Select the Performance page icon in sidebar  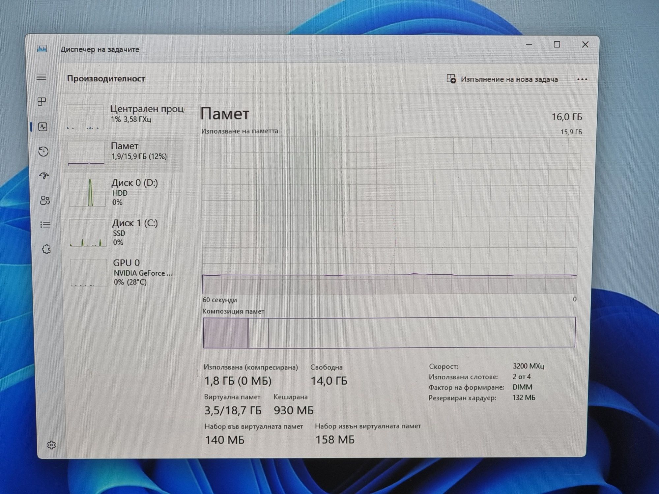point(43,127)
